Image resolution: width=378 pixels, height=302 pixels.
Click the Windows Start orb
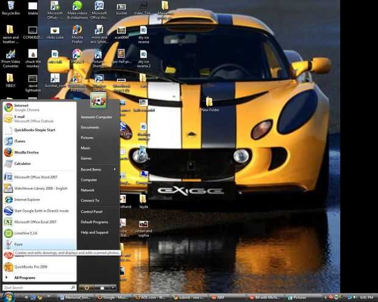9,297
